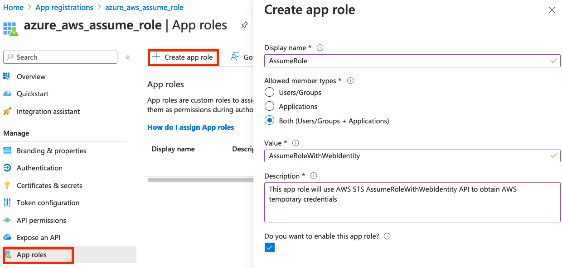The image size is (562, 268).
Task: Uncheck the enable app role checkbox
Action: point(270,247)
